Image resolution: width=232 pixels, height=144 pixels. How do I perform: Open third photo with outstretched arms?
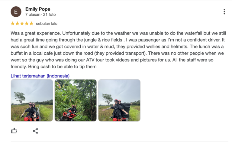point(119,100)
